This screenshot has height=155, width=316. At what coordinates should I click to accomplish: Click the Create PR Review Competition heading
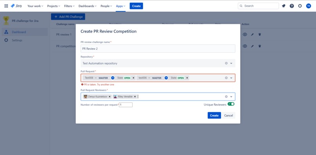(109, 31)
